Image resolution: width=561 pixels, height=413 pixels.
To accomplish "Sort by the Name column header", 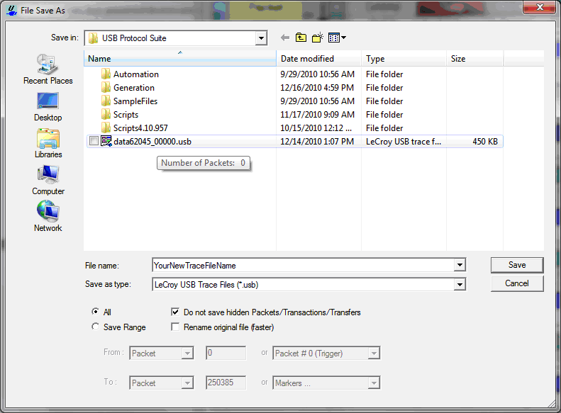I will click(x=180, y=58).
